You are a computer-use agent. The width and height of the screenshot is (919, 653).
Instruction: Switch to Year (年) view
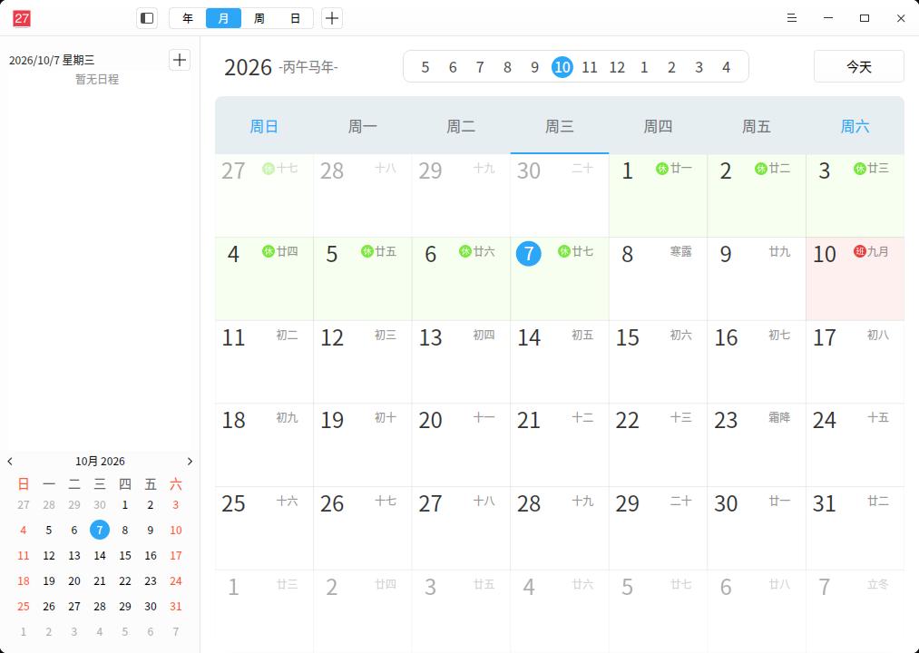pyautogui.click(x=188, y=18)
